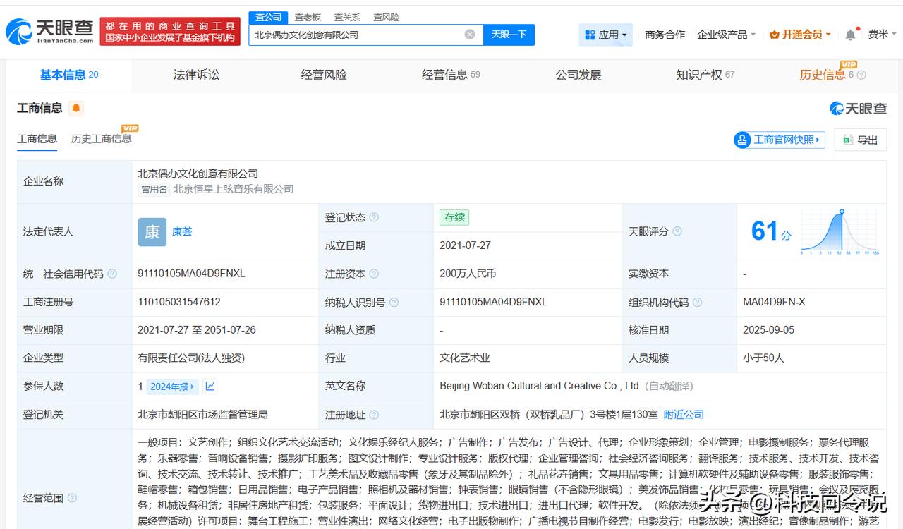Click the 导出 export button

pyautogui.click(x=860, y=140)
